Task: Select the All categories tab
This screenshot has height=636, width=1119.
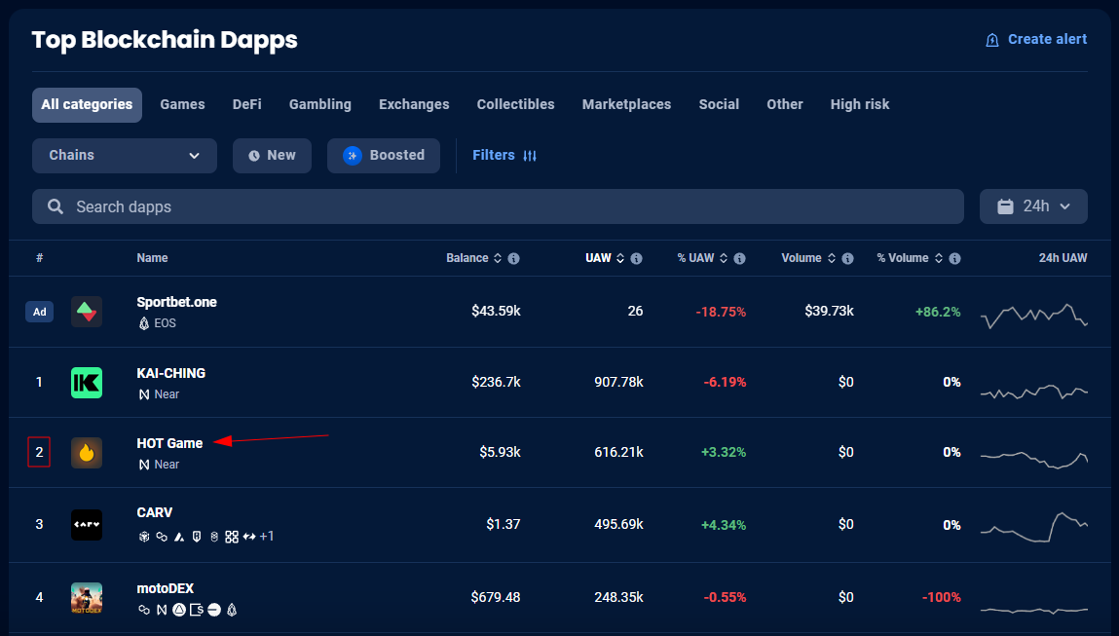Action: coord(87,105)
